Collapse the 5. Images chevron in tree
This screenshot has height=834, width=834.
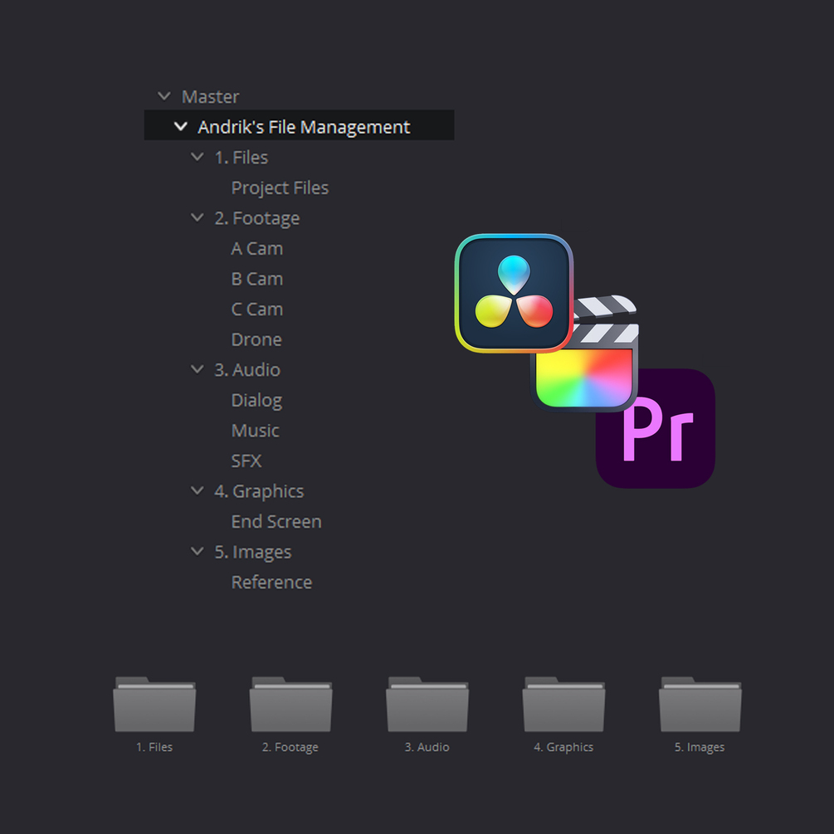[198, 551]
